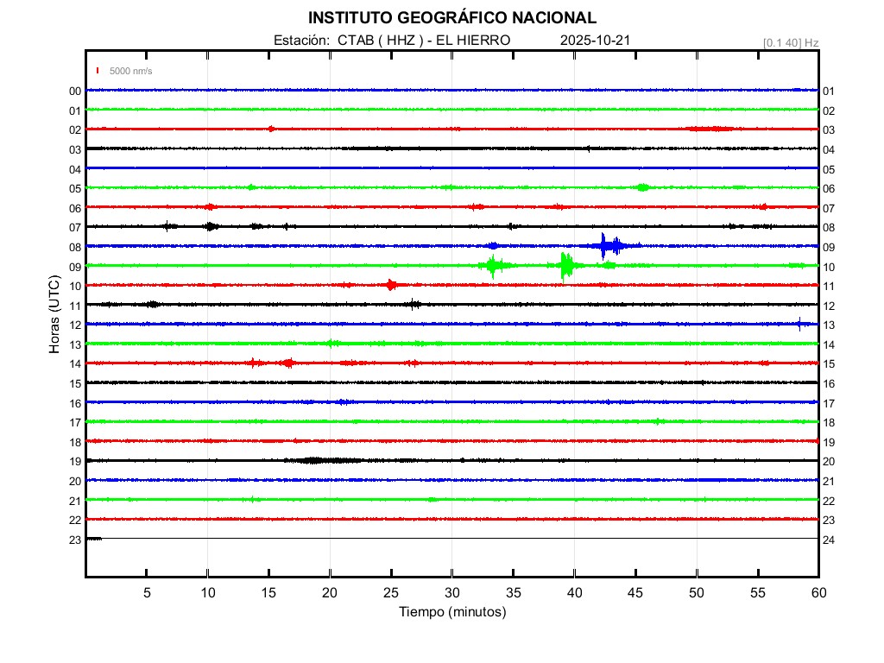
Task: Click the left-side hour label 00
Action: click(75, 91)
